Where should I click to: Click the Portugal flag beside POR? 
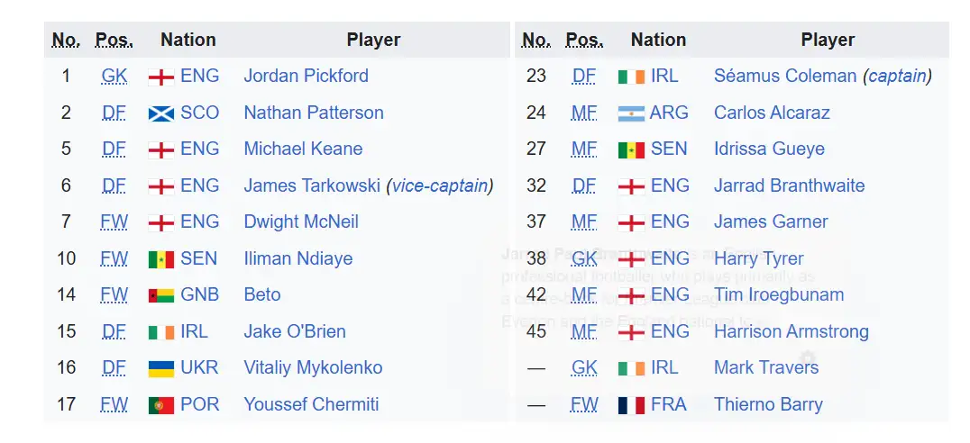tap(161, 405)
